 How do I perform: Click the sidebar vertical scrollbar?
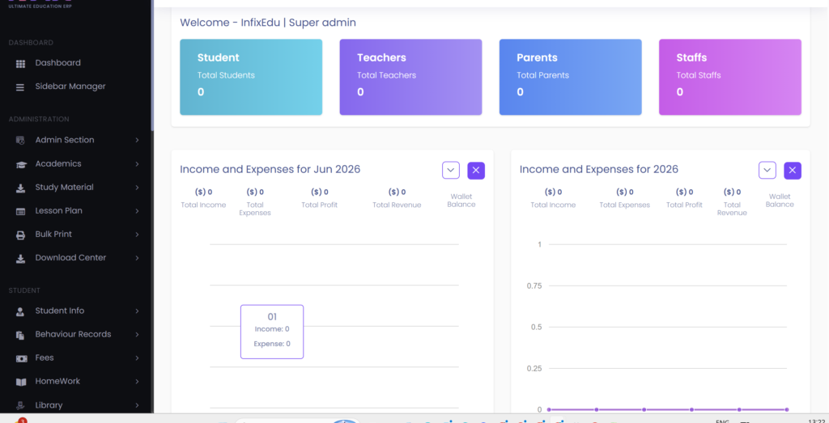coord(152,65)
